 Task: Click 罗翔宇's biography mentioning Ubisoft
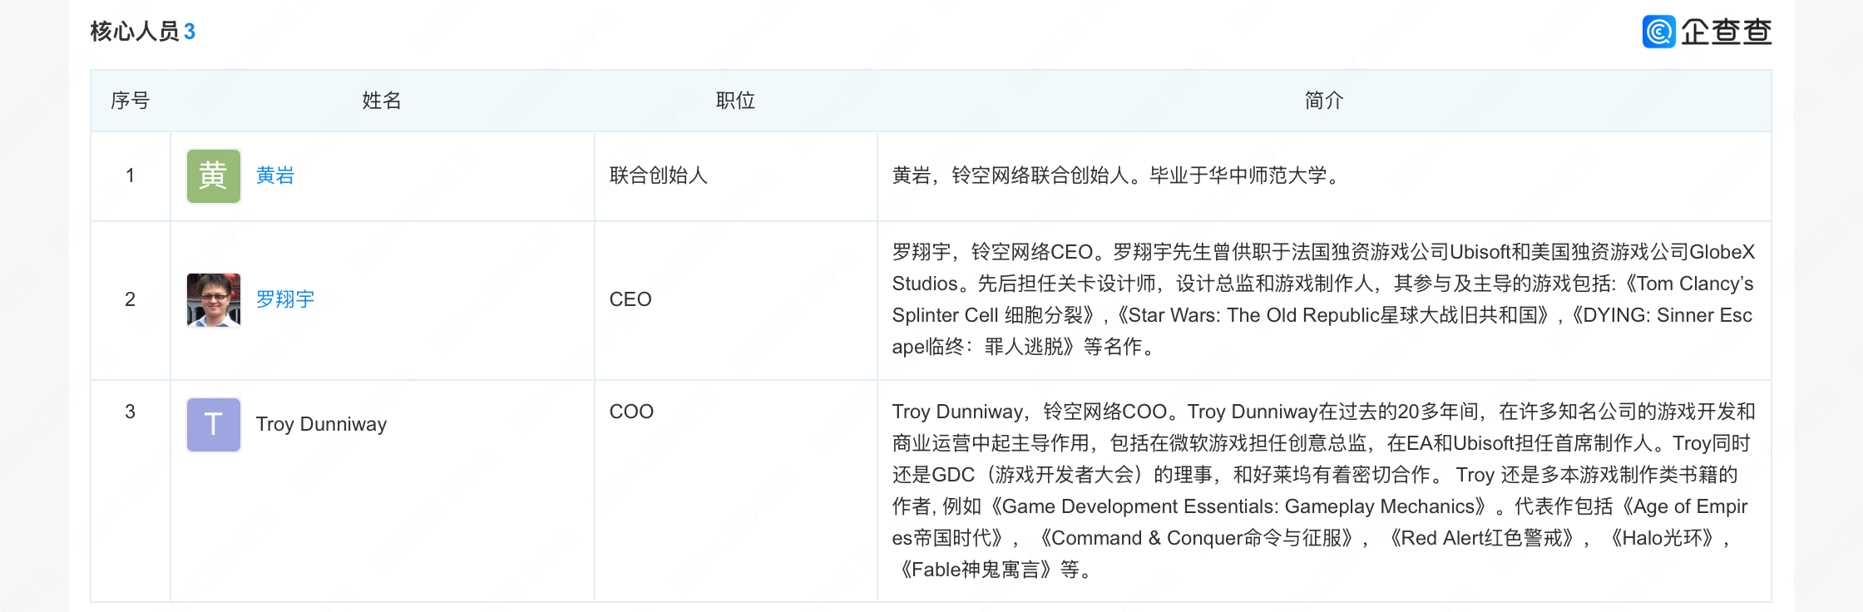[1323, 299]
